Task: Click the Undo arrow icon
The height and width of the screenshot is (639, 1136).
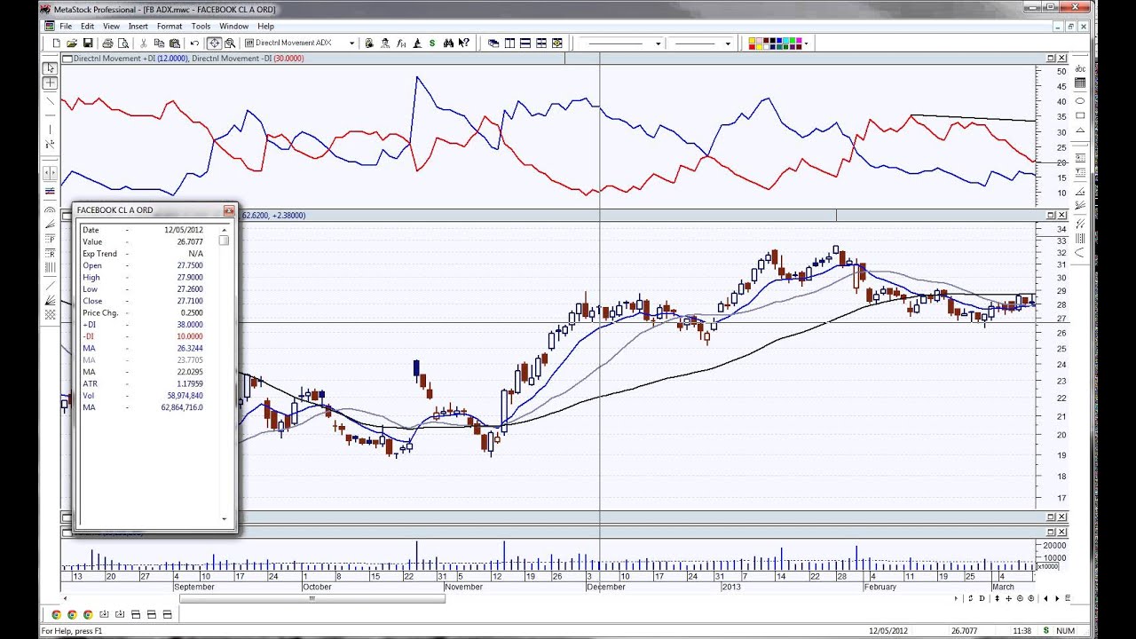Action: tap(194, 43)
